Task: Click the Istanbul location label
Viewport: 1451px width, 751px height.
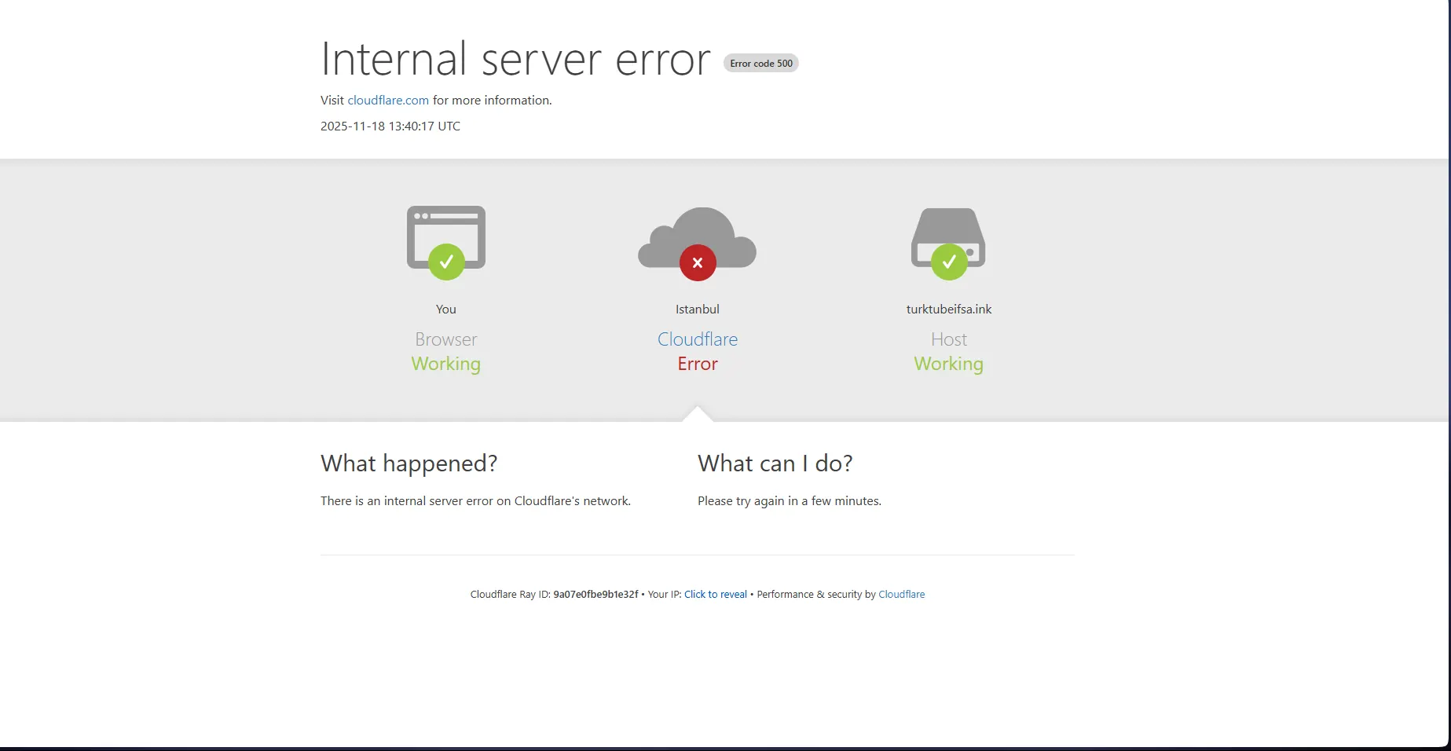Action: 698,310
